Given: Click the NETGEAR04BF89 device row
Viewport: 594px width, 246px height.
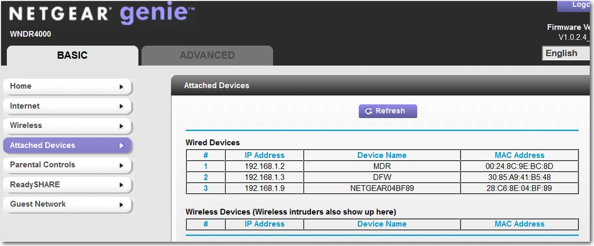Looking at the screenshot, I should 382,188.
